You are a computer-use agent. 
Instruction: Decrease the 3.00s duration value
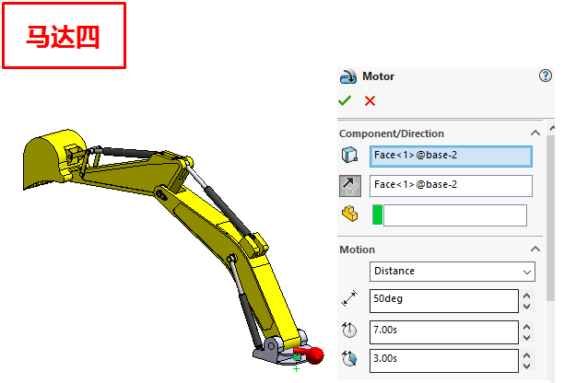tap(526, 366)
